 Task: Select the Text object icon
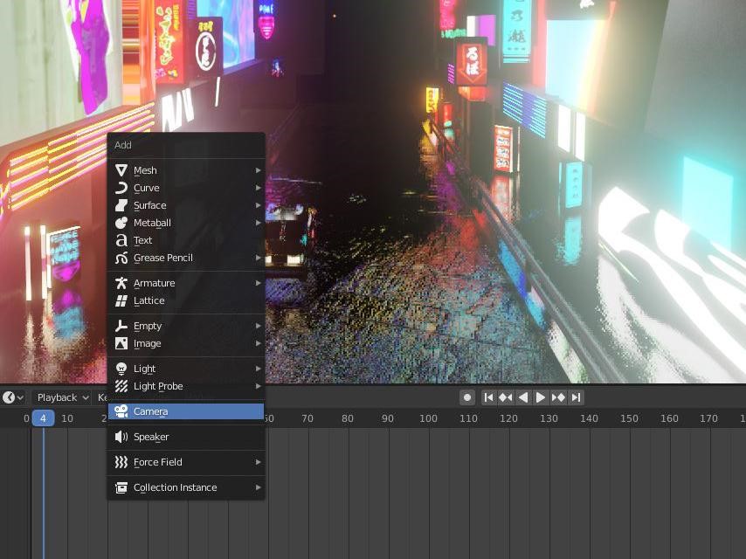[121, 240]
